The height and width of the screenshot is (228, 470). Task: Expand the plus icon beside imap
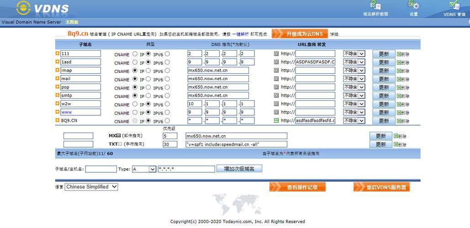(58, 70)
